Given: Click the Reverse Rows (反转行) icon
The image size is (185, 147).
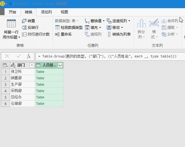Looking at the screenshot, I should pyautogui.click(x=24, y=28).
